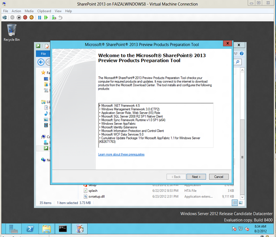The height and width of the screenshot is (237, 276).
Task: Click the red Shut Down VM icon
Action: (25, 17)
